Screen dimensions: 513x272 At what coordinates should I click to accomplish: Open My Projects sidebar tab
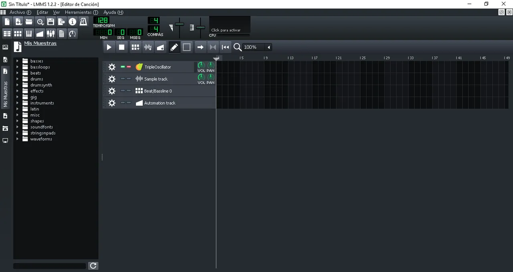coord(5,59)
